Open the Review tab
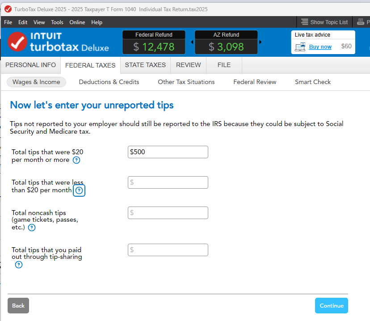The image size is (370, 321). pyautogui.click(x=188, y=65)
